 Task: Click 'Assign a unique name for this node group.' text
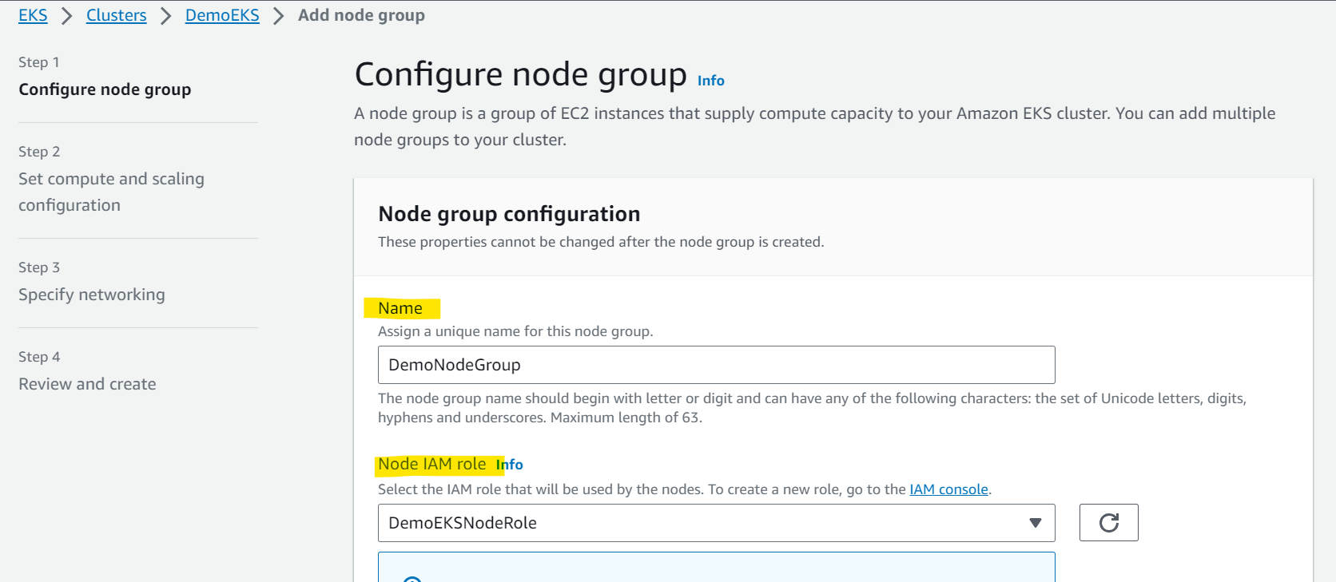point(515,331)
